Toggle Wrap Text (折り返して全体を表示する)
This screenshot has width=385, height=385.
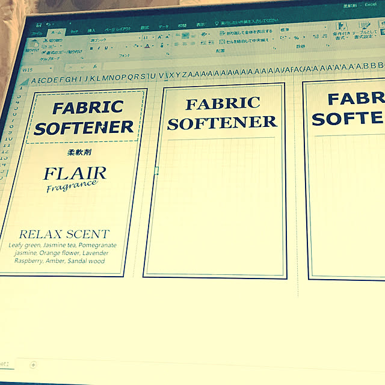click(246, 32)
